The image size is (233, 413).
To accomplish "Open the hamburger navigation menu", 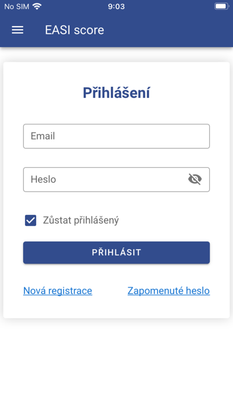I will point(17,30).
